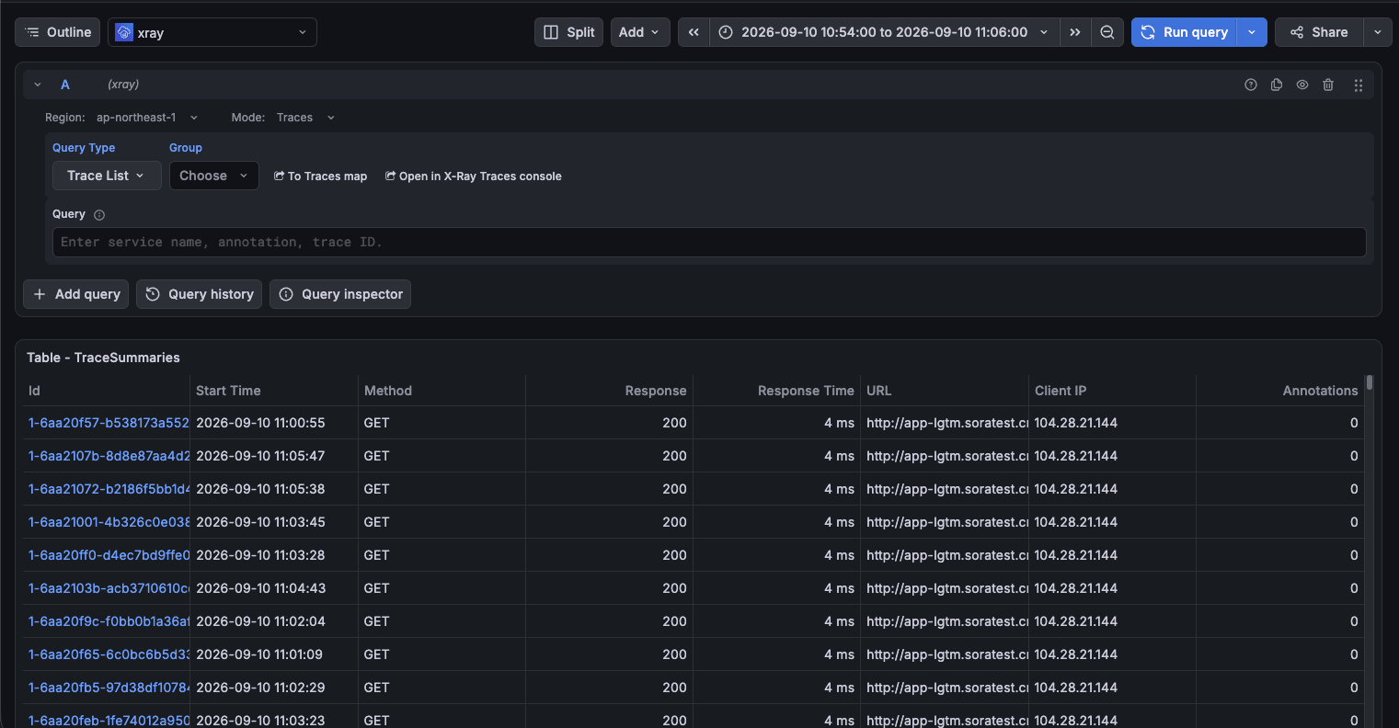Open trace 1-6aa20ff0-d4ec7bd9ffe0

tap(109, 555)
